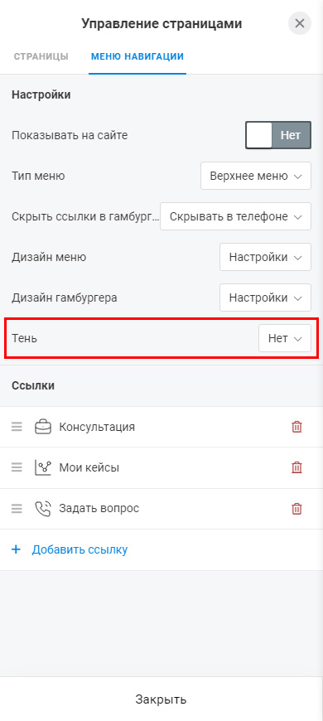Open the Мои кейсы link item
323x721 pixels.
[161, 467]
